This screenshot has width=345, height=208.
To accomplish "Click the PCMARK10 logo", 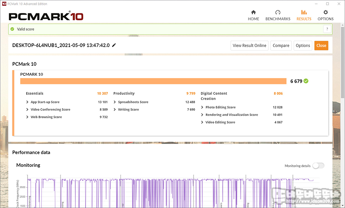I will click(x=46, y=16).
